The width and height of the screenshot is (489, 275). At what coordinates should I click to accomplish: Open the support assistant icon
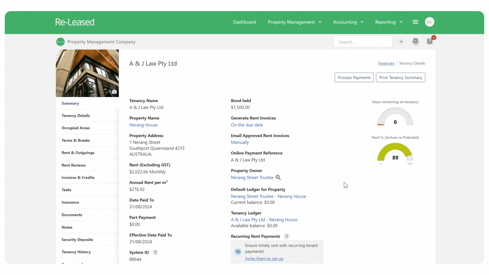[x=415, y=42]
